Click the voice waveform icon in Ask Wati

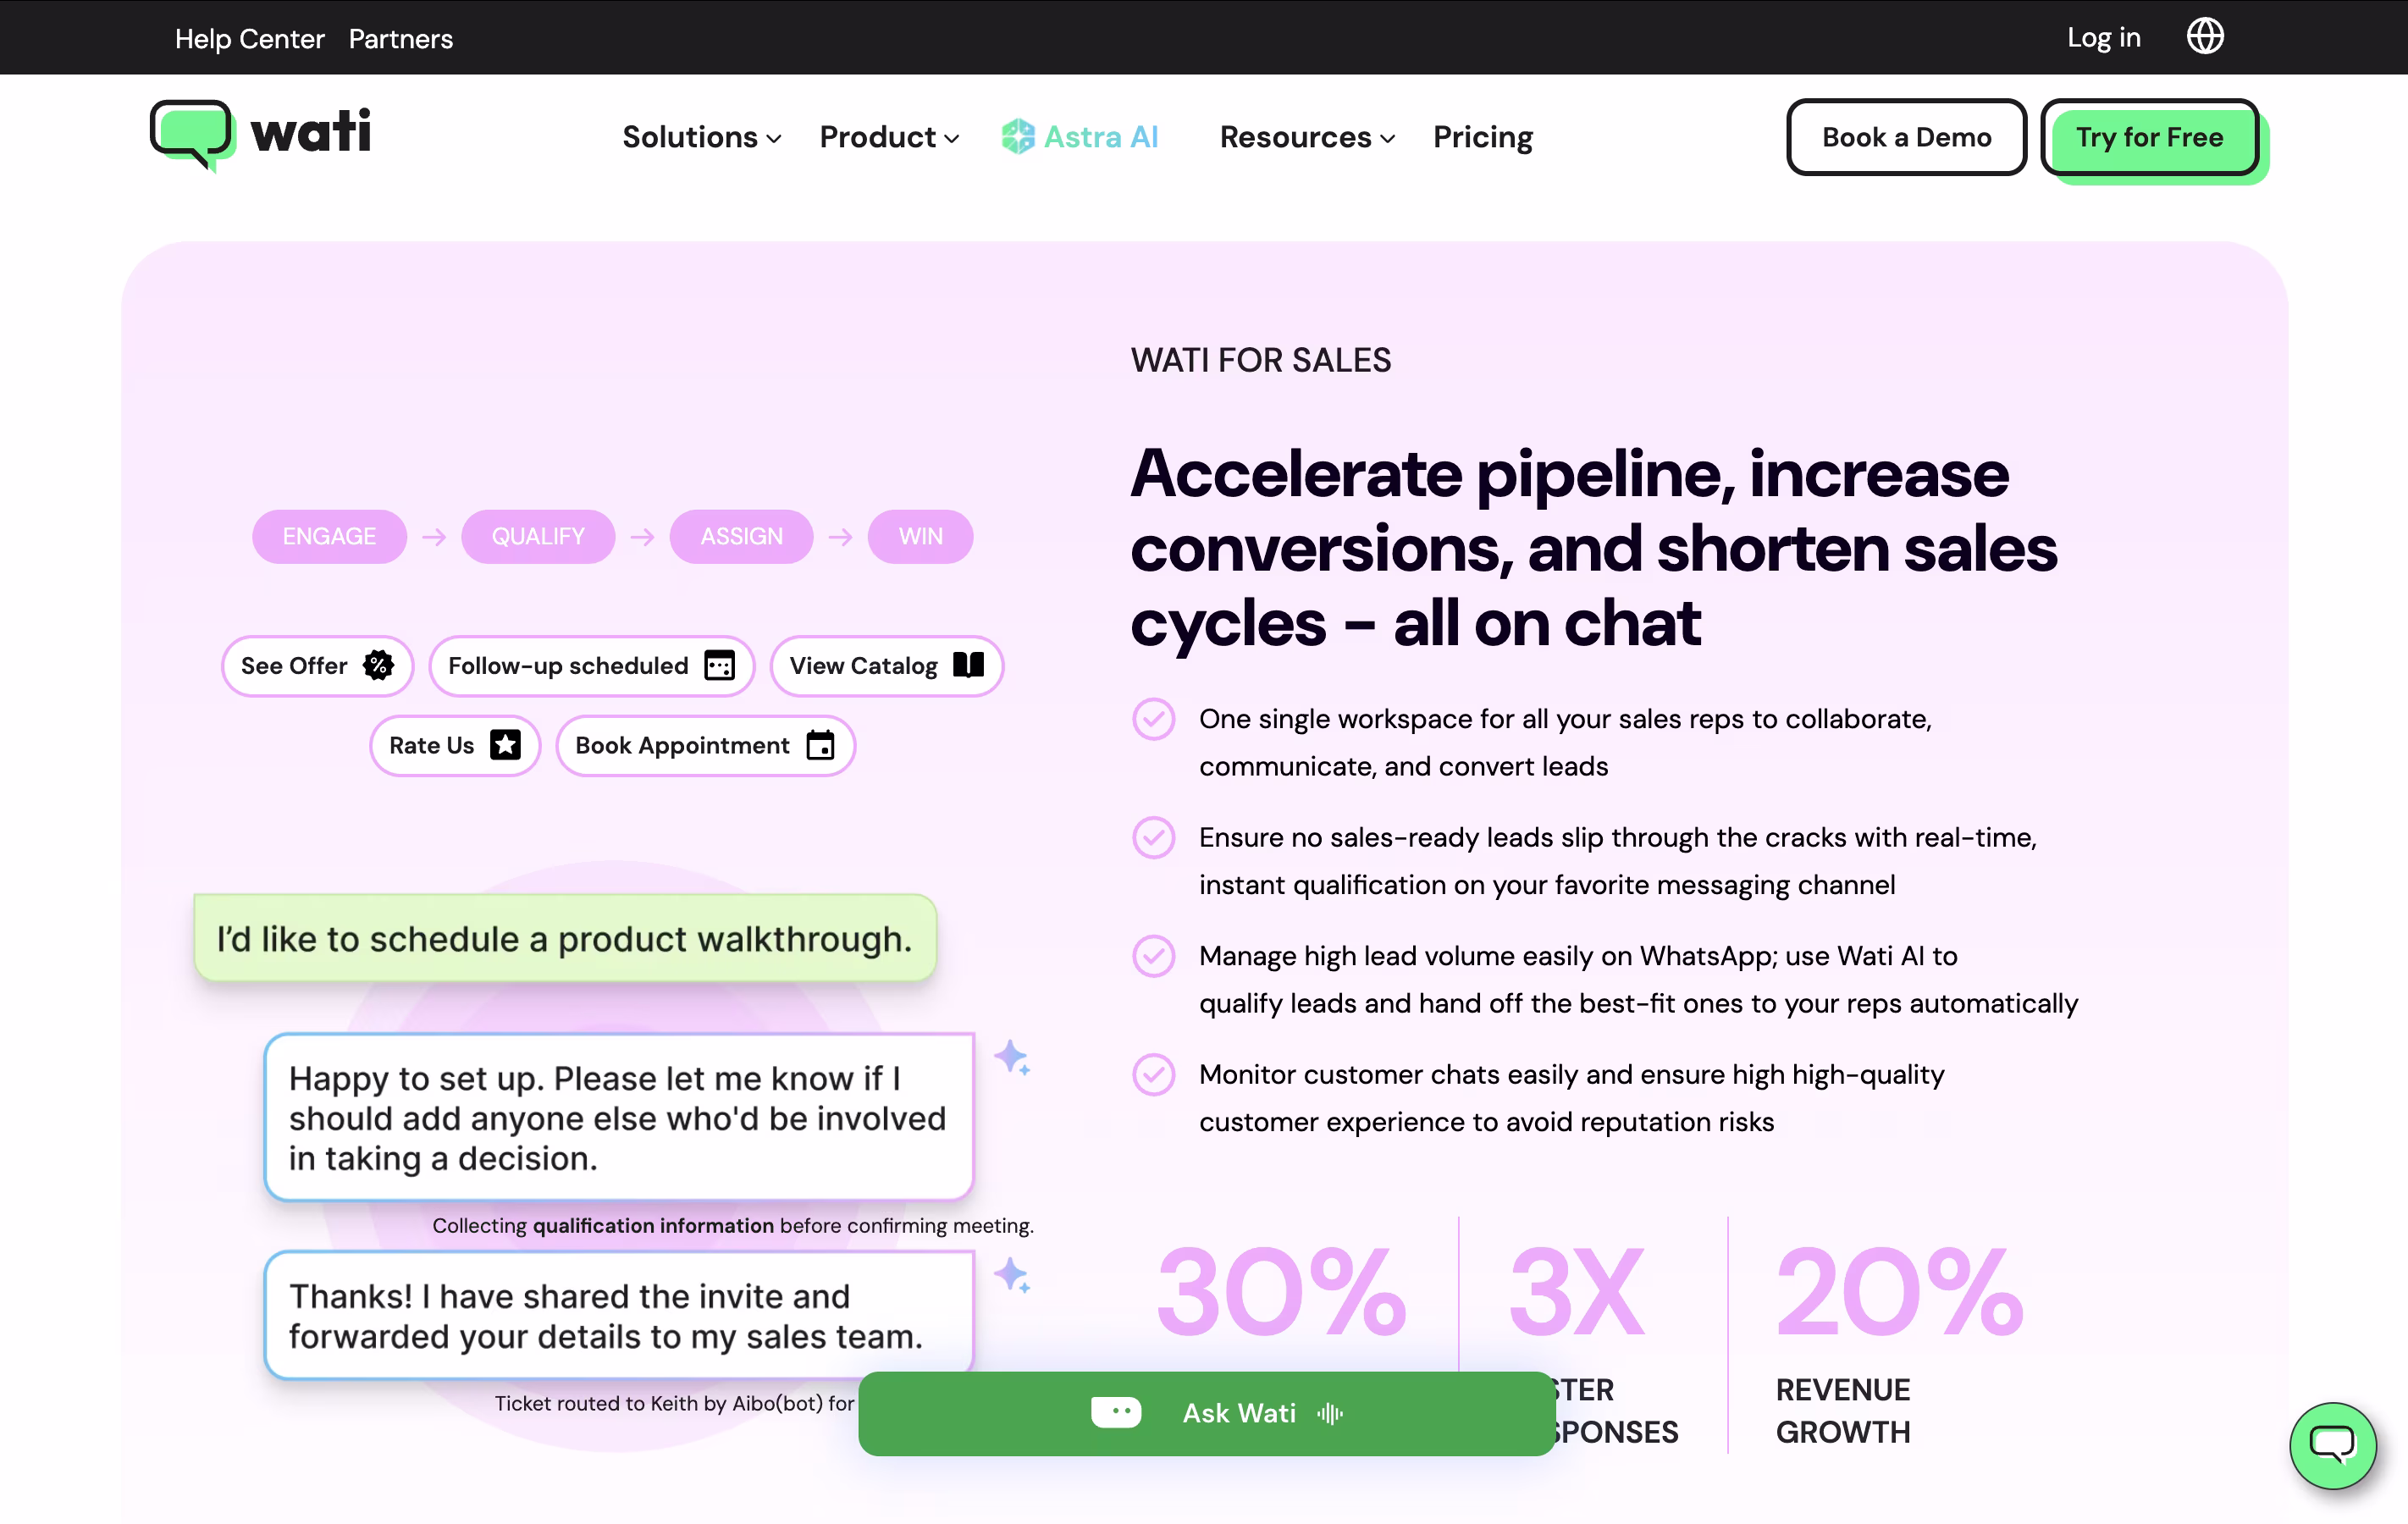pos(1329,1413)
